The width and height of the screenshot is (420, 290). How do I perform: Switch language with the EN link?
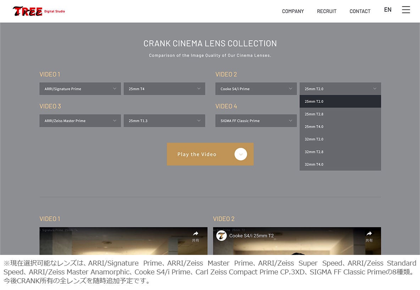(x=388, y=10)
